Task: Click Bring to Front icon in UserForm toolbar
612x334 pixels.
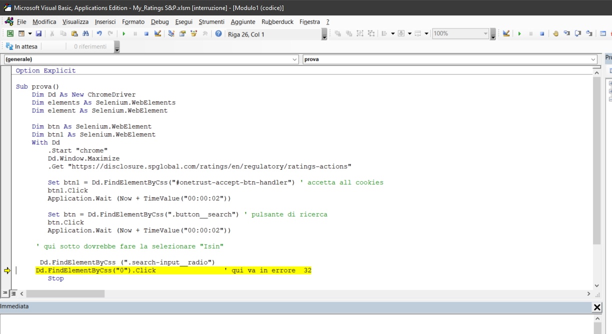Action: pyautogui.click(x=337, y=33)
